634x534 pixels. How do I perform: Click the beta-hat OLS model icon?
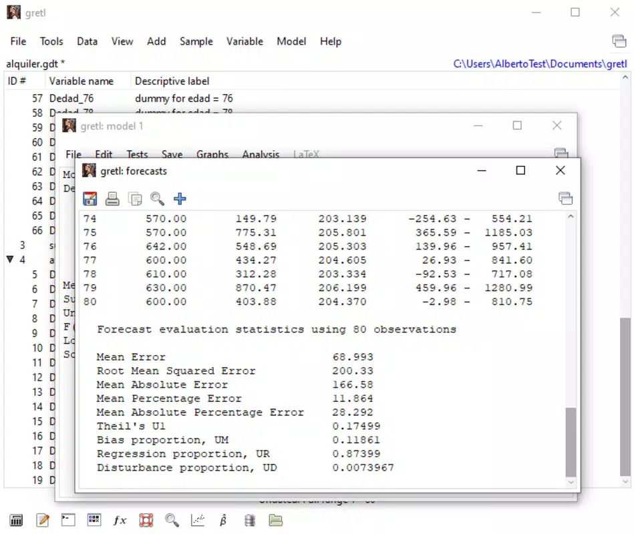pos(223,520)
